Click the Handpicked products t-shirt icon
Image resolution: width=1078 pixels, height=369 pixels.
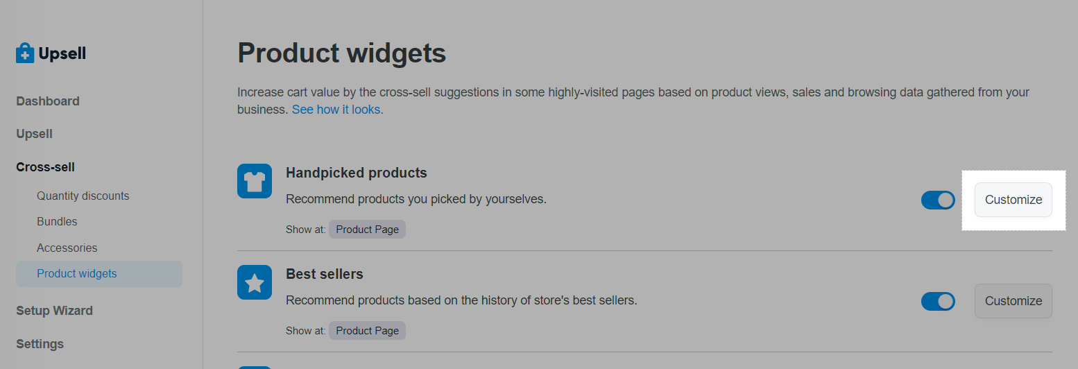(x=255, y=181)
